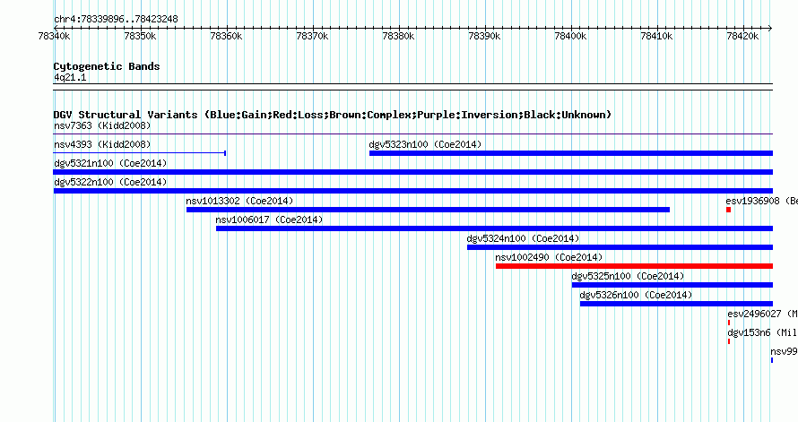Screen dimensions: 798x422
Task: Open the dgv5326n100 (Coe2014) label
Action: point(637,295)
